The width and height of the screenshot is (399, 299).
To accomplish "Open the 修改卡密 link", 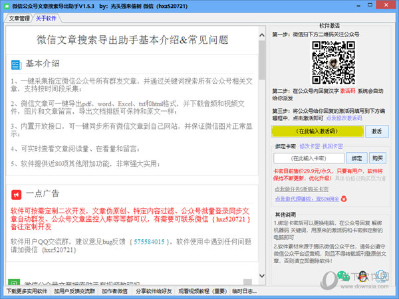I will click(x=310, y=146).
